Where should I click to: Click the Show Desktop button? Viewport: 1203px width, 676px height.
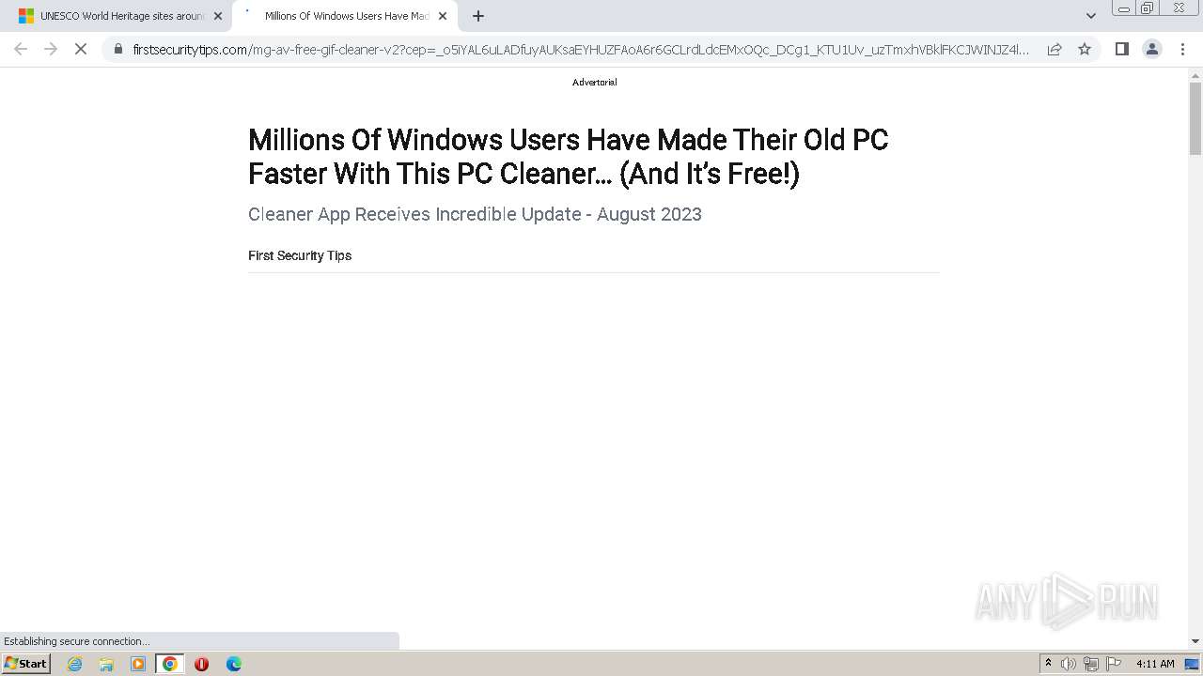point(1193,664)
